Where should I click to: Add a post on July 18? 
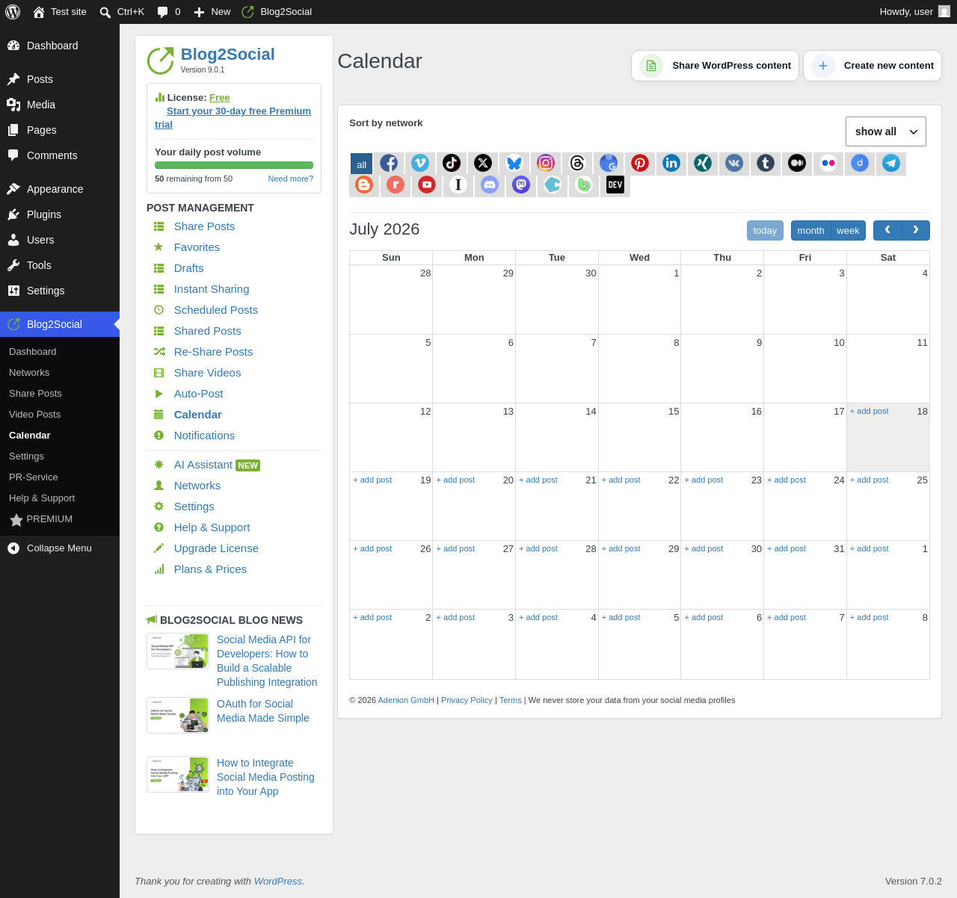point(869,412)
